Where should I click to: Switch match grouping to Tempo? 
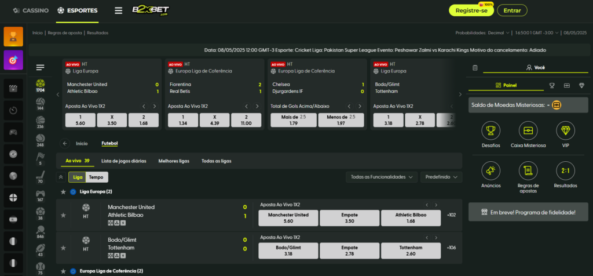[x=96, y=177]
